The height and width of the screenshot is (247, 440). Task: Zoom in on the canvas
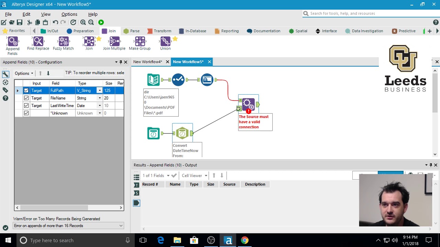pyautogui.click(x=83, y=22)
